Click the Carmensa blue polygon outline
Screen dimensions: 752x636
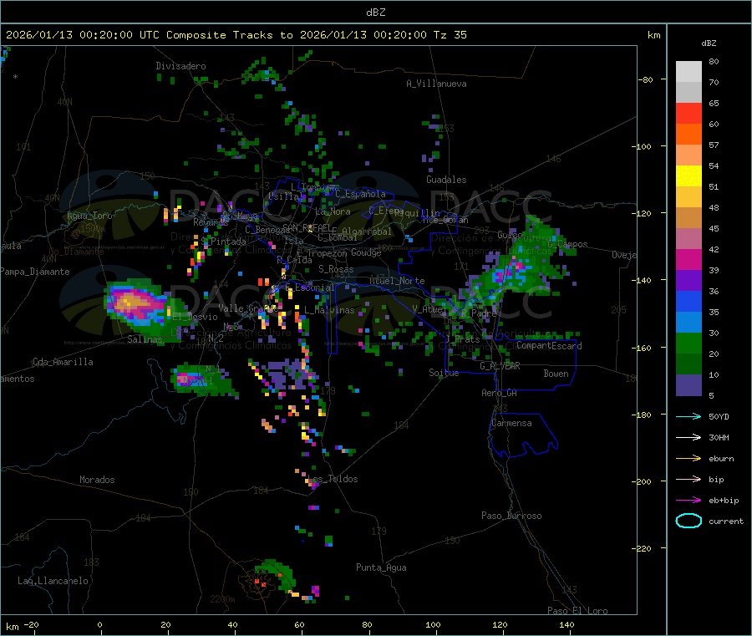tap(523, 434)
